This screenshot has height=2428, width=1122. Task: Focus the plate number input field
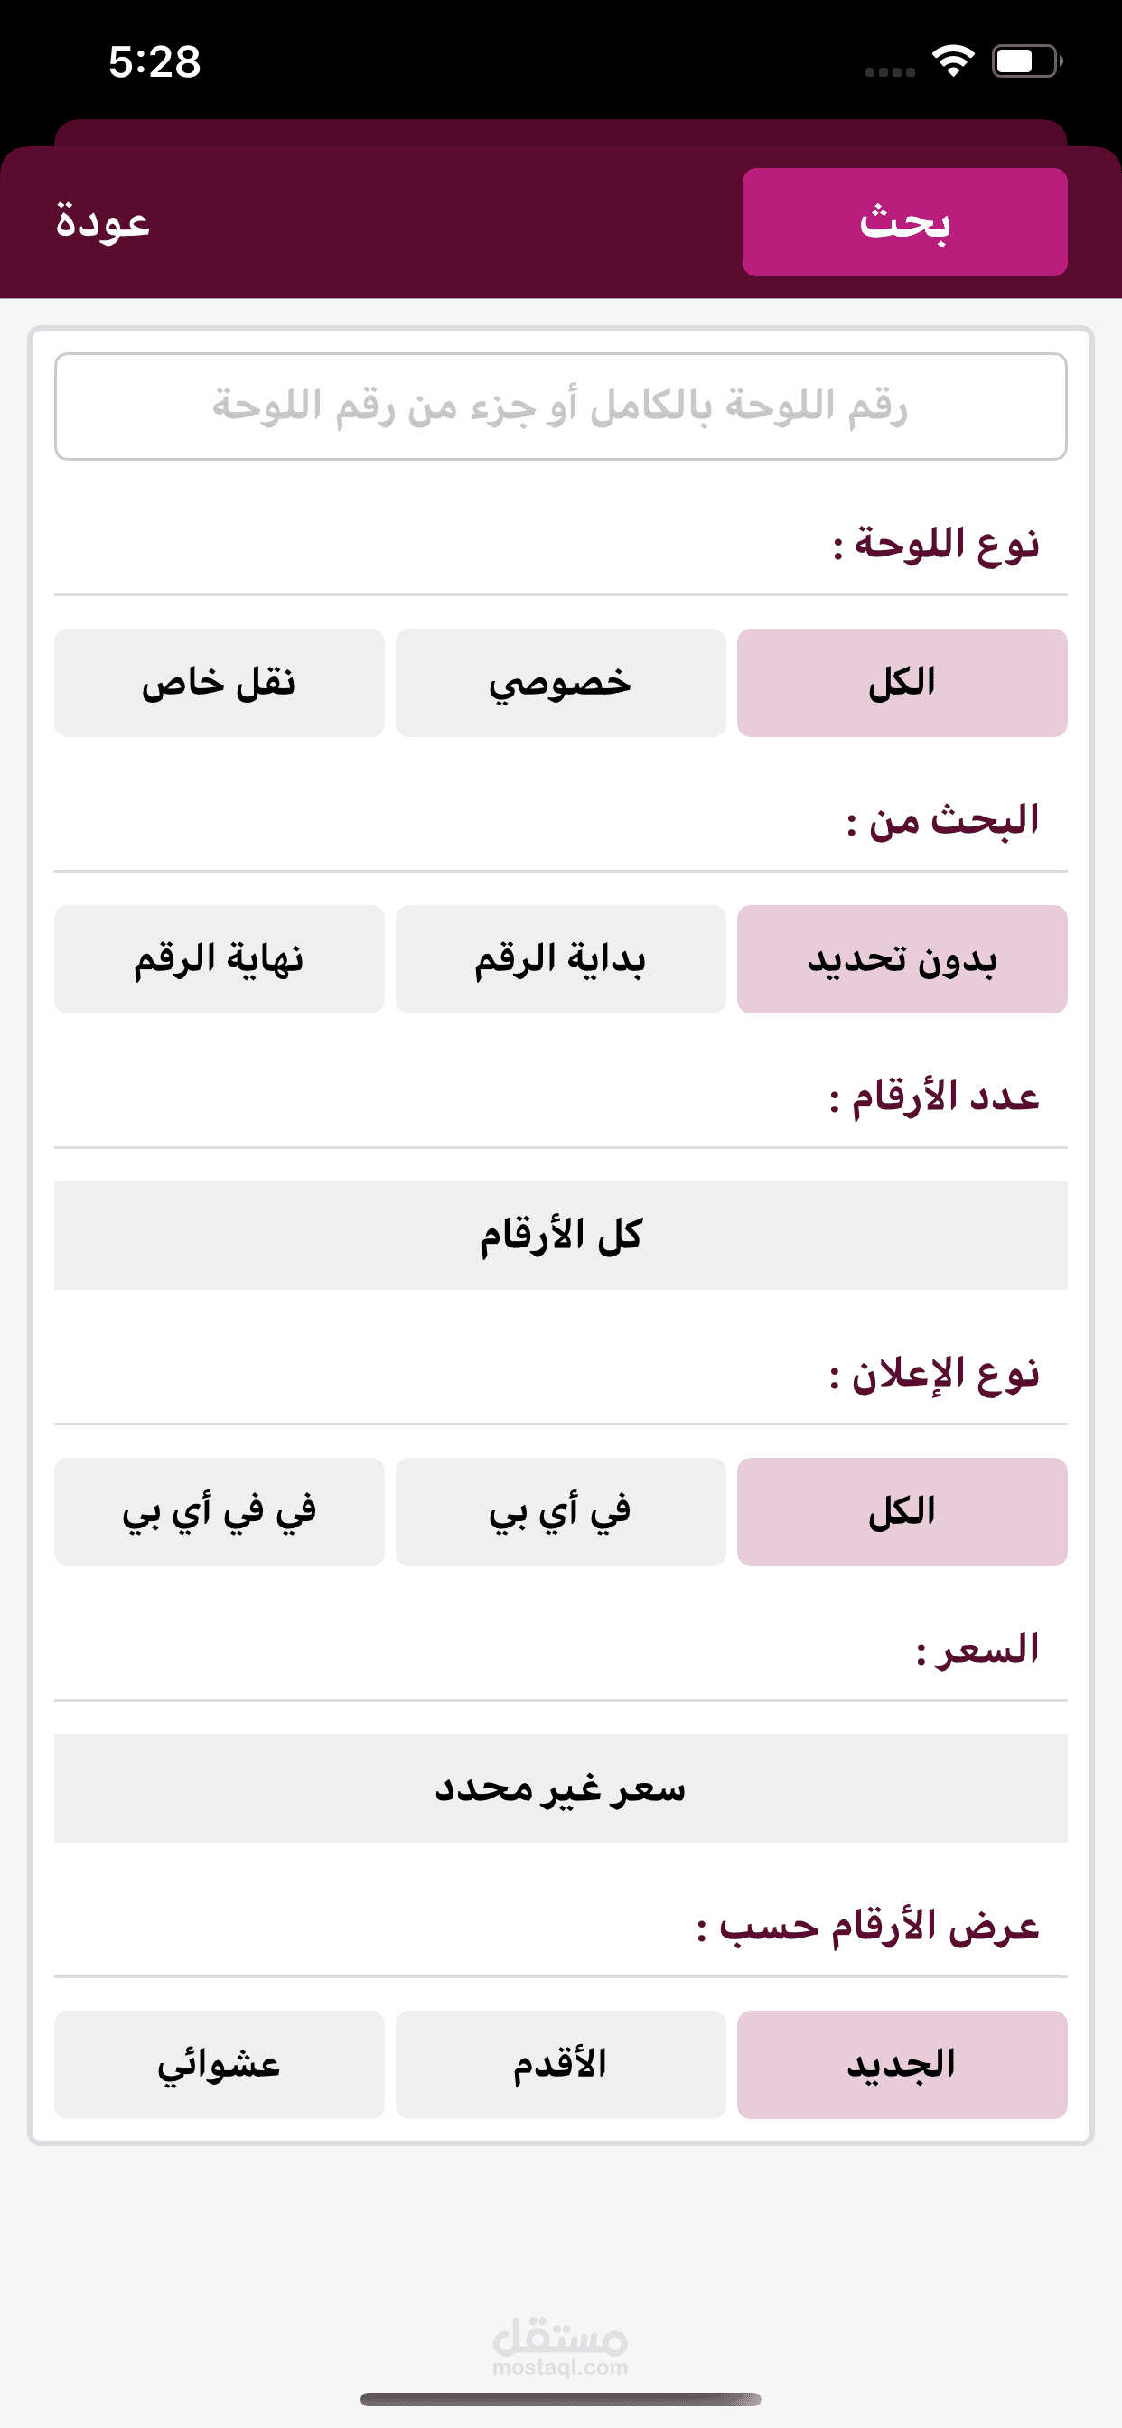point(560,406)
